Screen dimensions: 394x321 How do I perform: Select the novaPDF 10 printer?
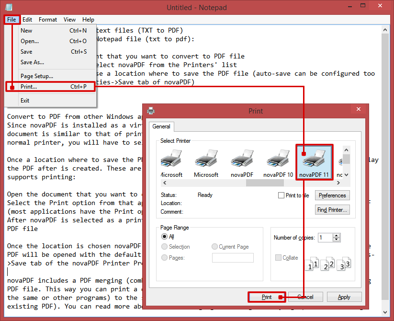[278, 163]
